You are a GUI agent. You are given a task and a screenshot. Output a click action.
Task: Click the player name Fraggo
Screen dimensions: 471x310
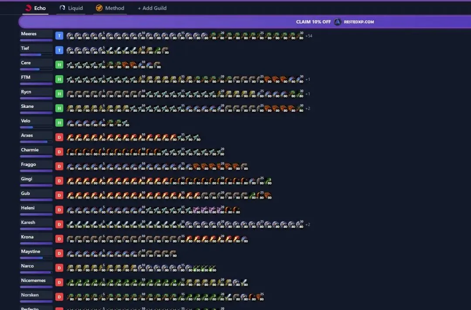[28, 165]
